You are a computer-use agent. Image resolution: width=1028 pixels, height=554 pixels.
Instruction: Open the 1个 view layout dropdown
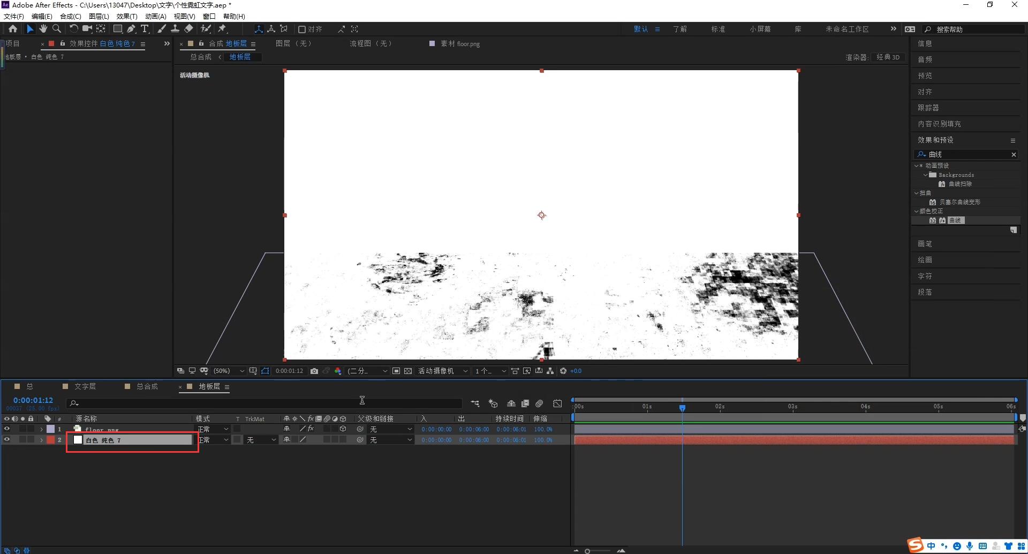(490, 371)
